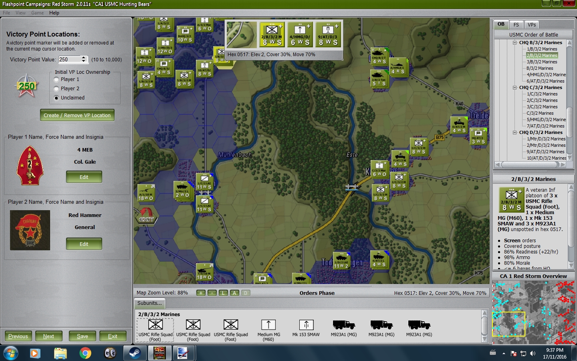Select the 3/Mtr/2 L vehicle counter
Image resolution: width=577 pixels, height=361 pixels.
183,190
